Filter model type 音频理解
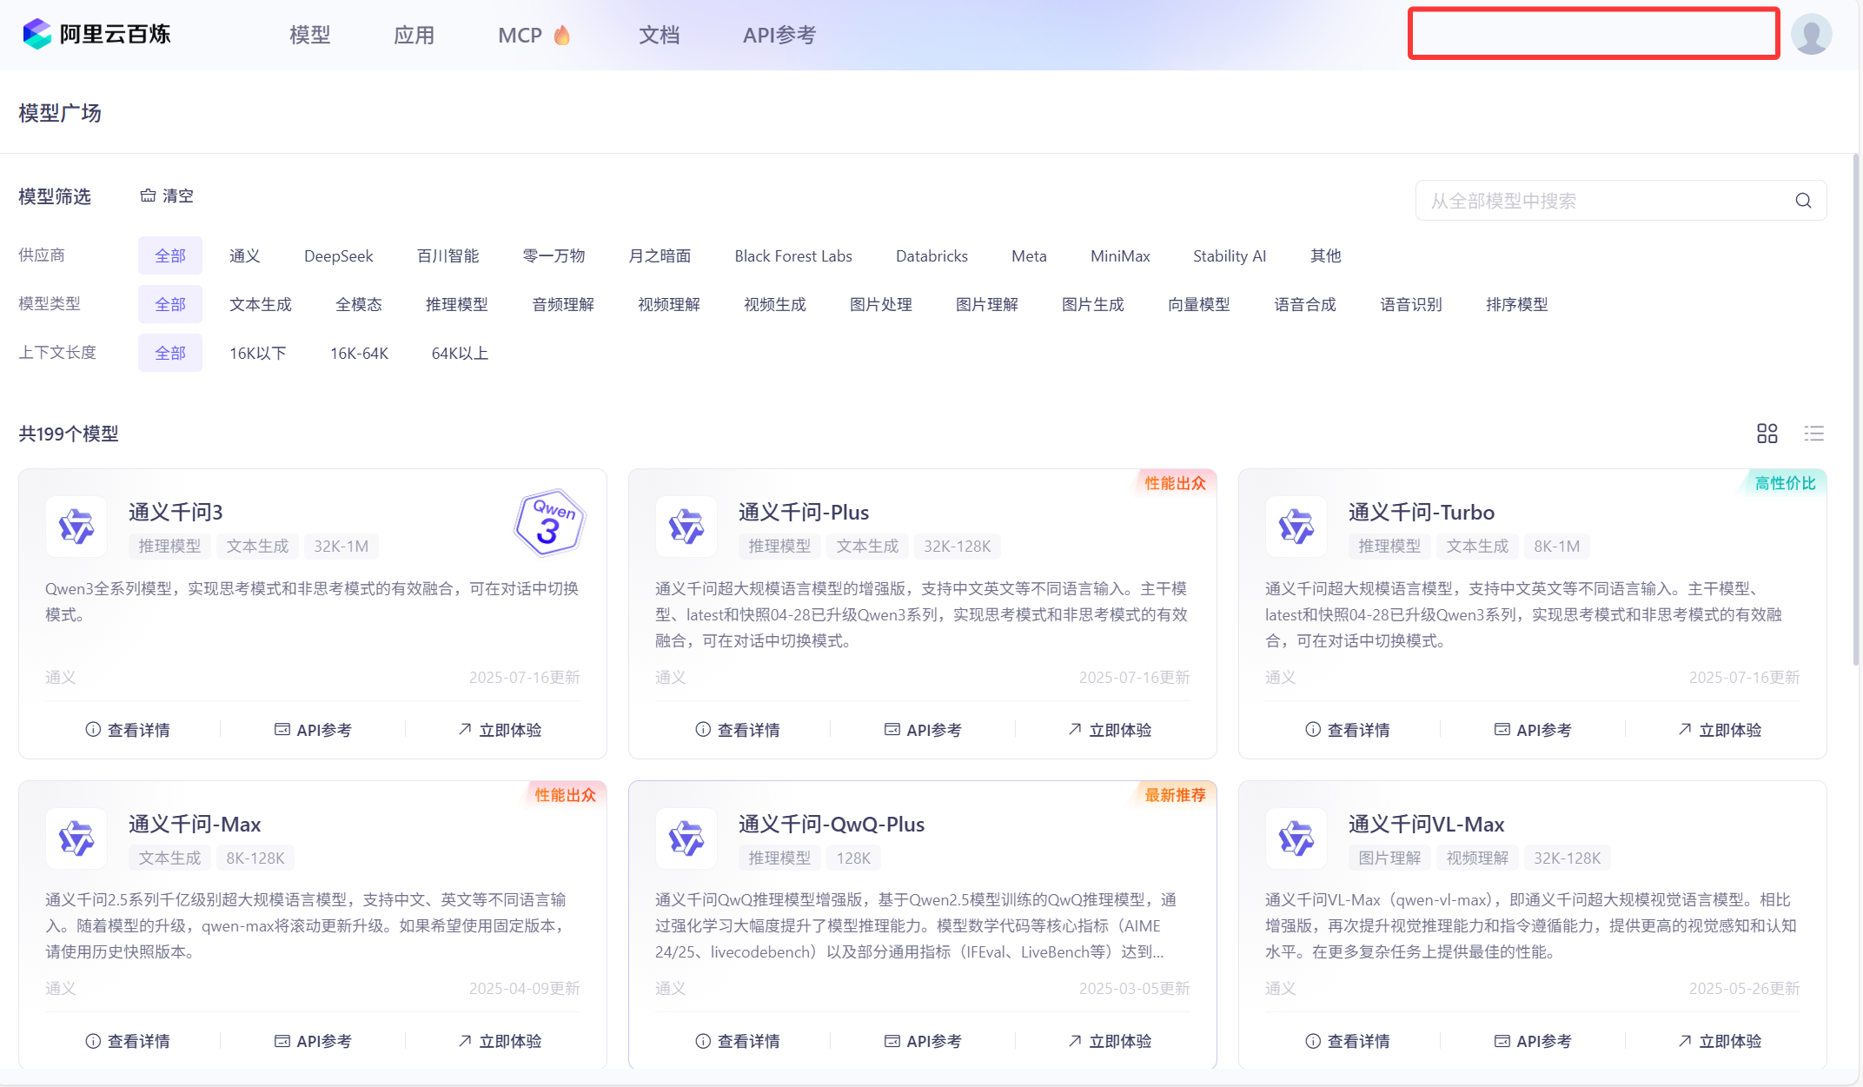Viewport: 1863px width, 1087px height. (563, 304)
